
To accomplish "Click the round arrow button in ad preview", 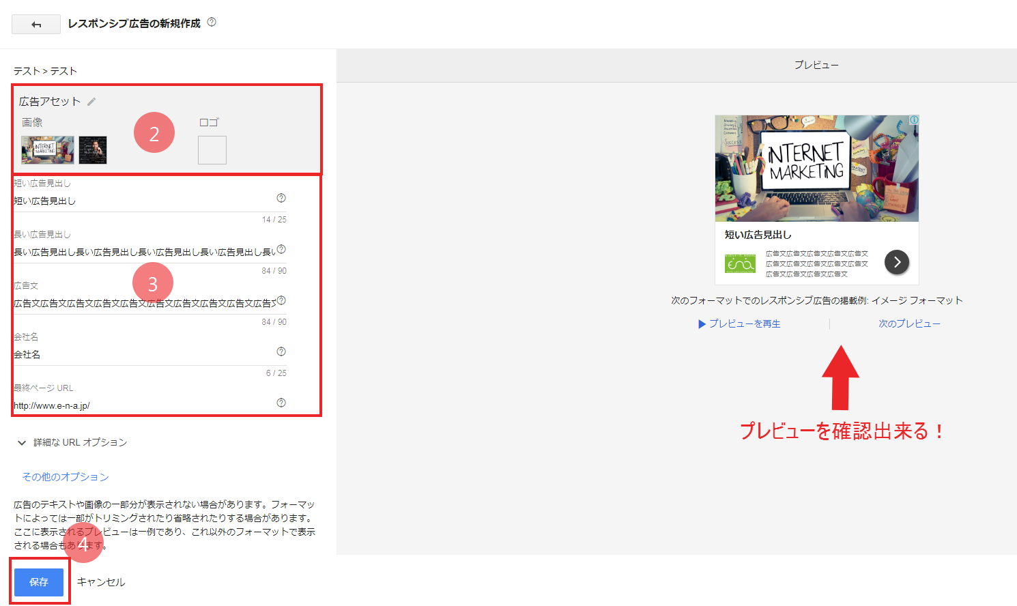I will tap(897, 262).
